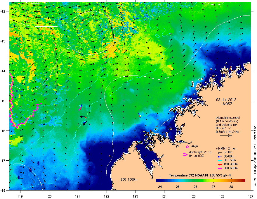This screenshot has width=257, height=199.
Task: Click the 'drifters@12h to' legend text
Action: point(200,152)
